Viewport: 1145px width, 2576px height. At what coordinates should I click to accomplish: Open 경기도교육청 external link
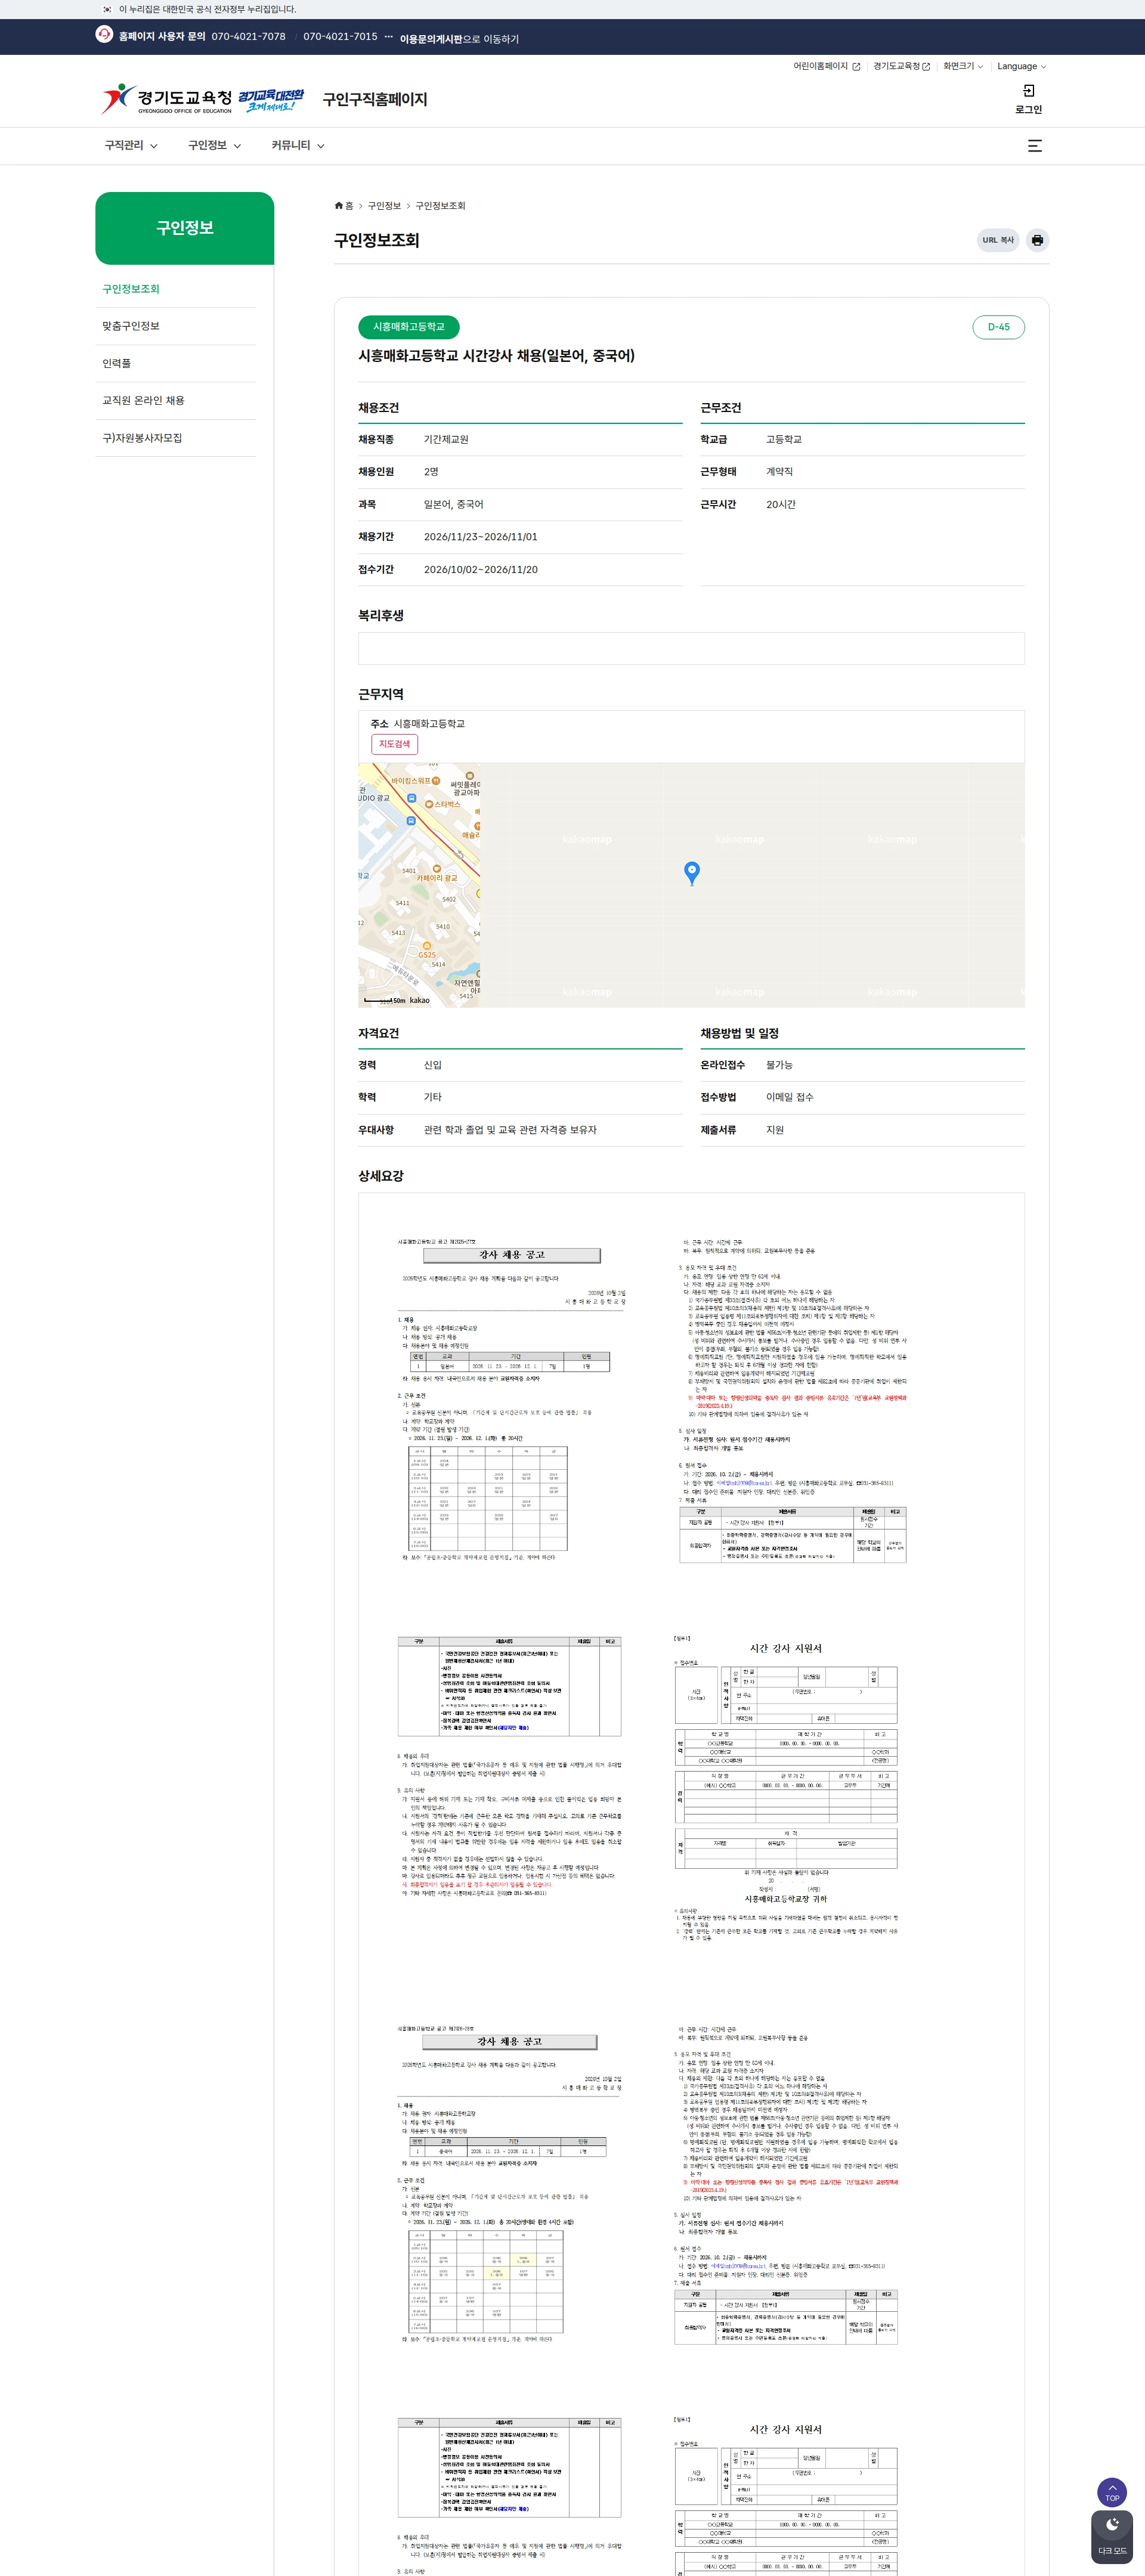pyautogui.click(x=901, y=66)
